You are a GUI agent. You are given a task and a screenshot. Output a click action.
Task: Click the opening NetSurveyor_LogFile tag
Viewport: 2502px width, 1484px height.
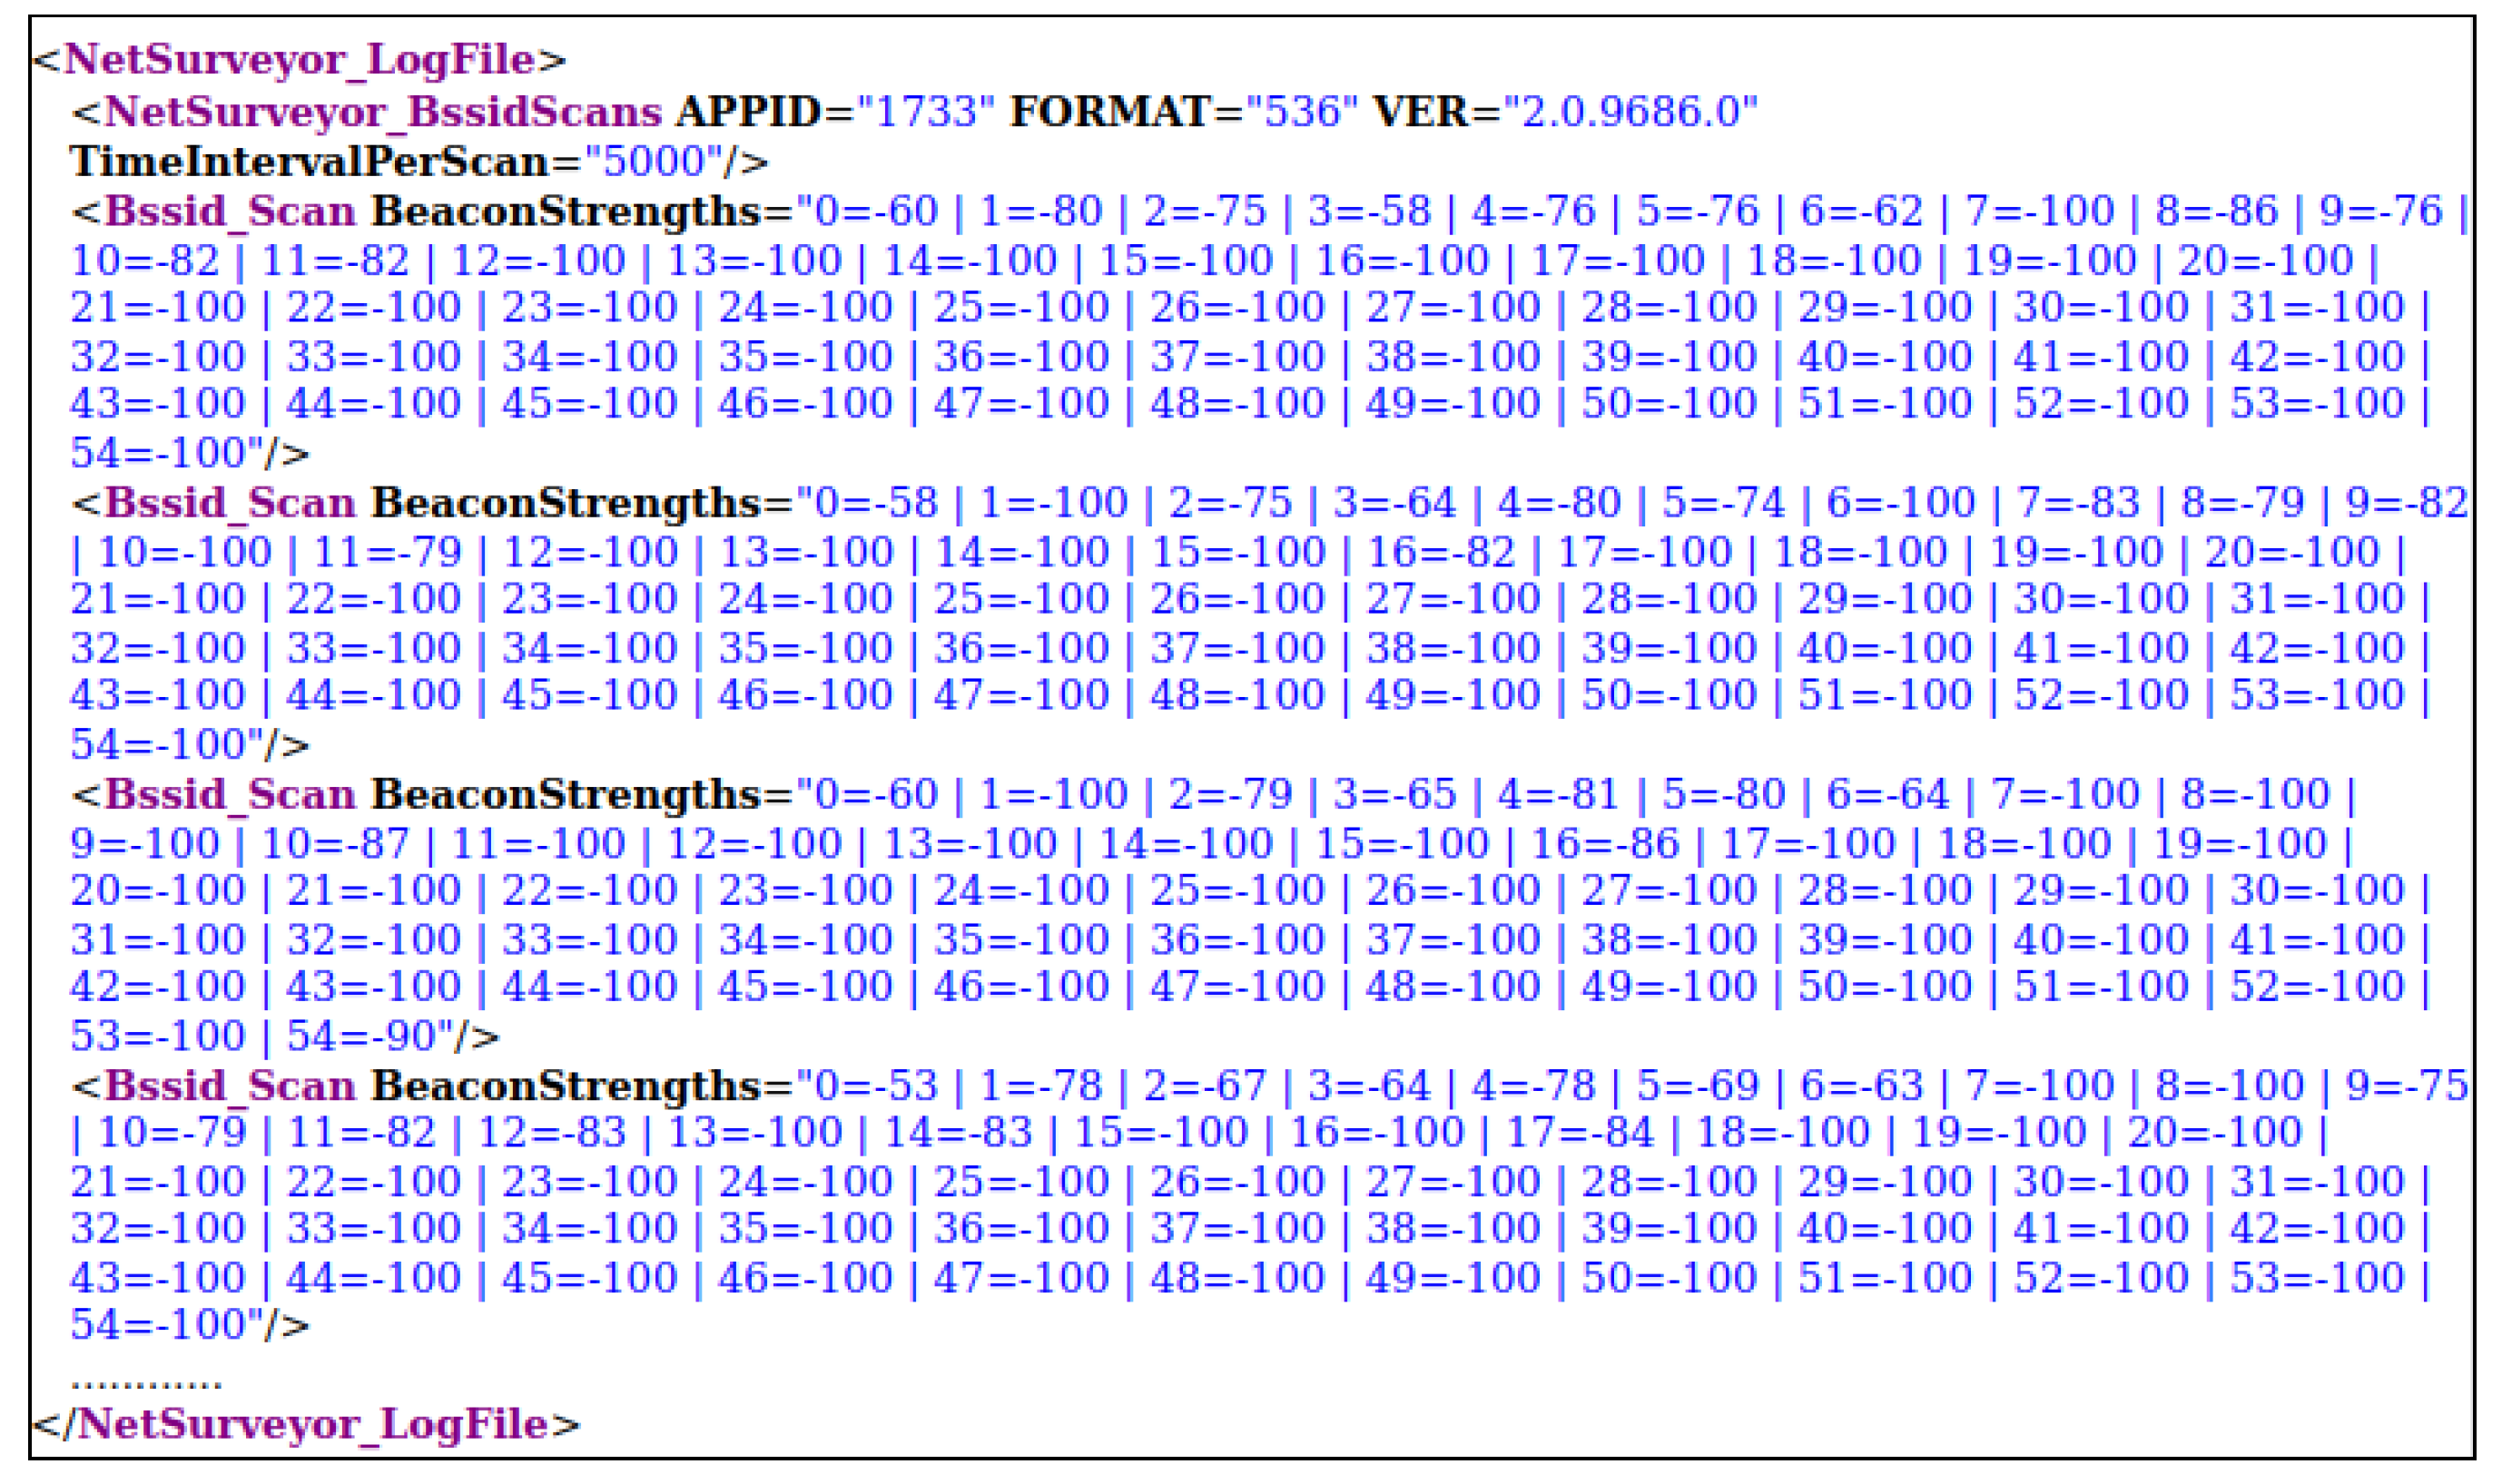[299, 60]
